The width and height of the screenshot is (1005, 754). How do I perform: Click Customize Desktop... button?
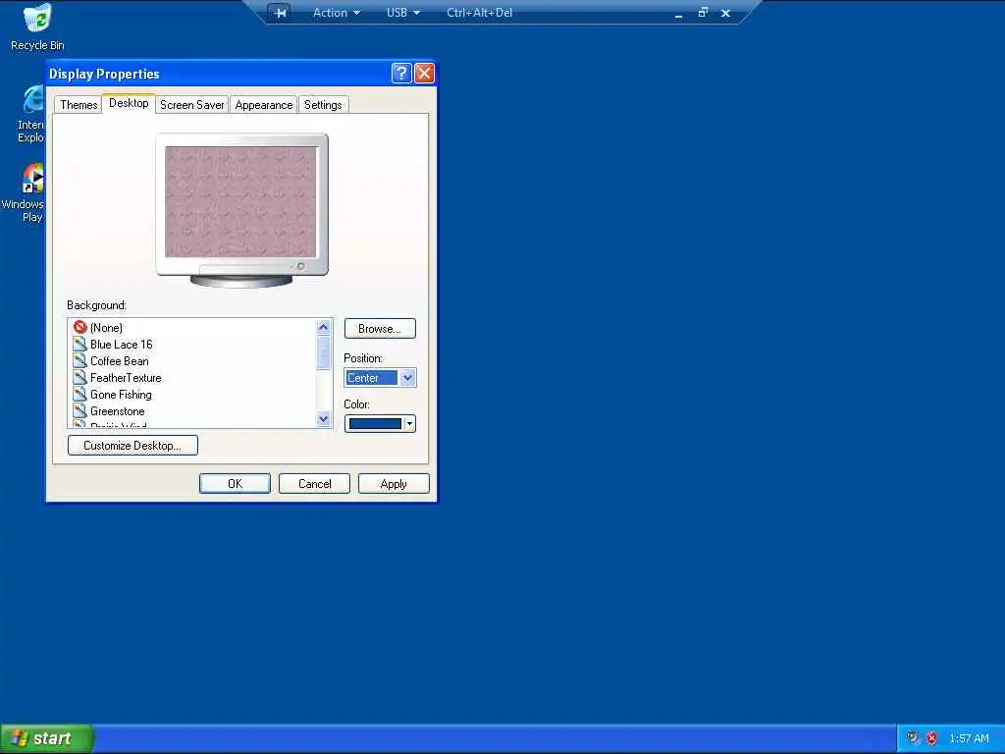tap(132, 445)
